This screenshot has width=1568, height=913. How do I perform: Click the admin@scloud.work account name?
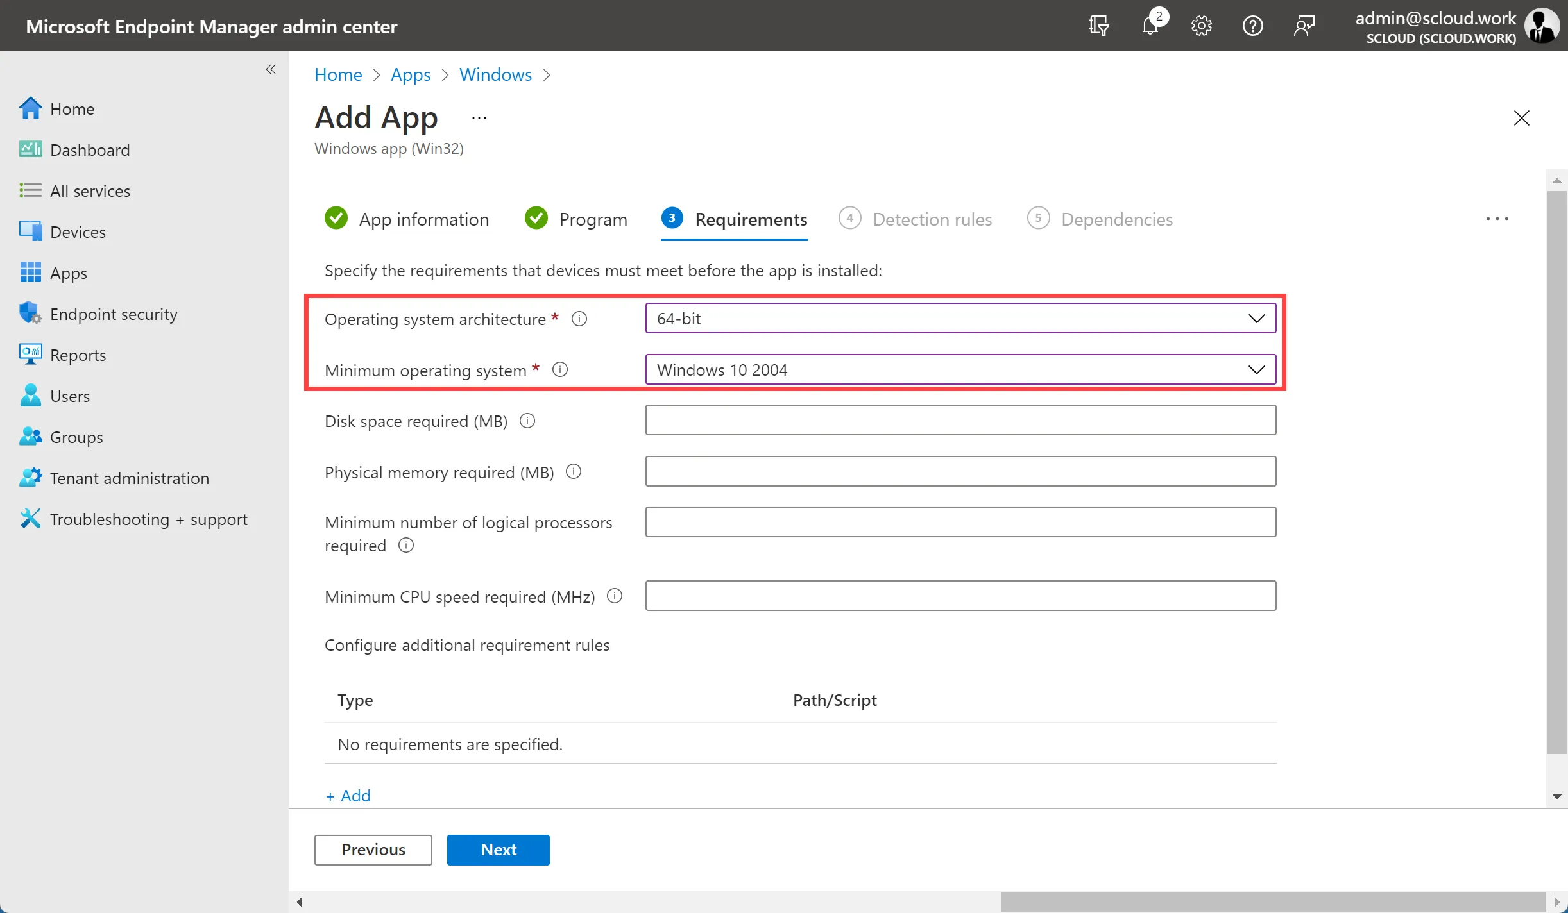point(1435,18)
